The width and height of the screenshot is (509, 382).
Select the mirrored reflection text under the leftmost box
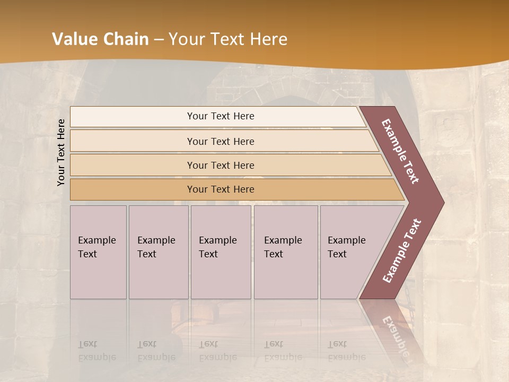pos(96,351)
